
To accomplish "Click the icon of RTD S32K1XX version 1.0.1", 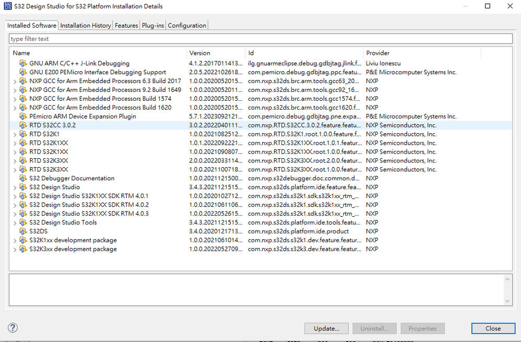I will pyautogui.click(x=23, y=143).
